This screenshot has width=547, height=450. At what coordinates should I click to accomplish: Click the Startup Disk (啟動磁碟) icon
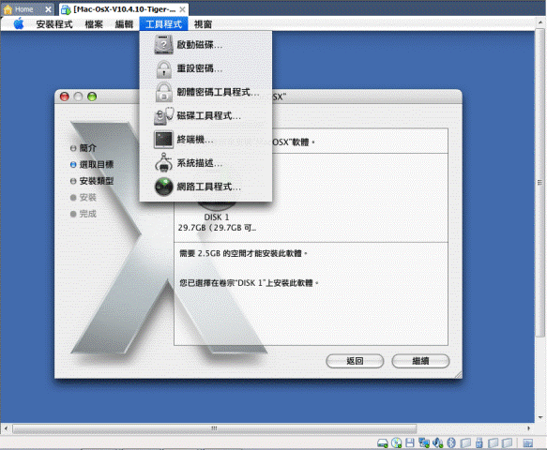point(163,45)
